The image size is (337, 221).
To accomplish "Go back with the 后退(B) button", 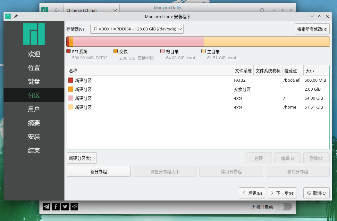I will (x=252, y=193).
